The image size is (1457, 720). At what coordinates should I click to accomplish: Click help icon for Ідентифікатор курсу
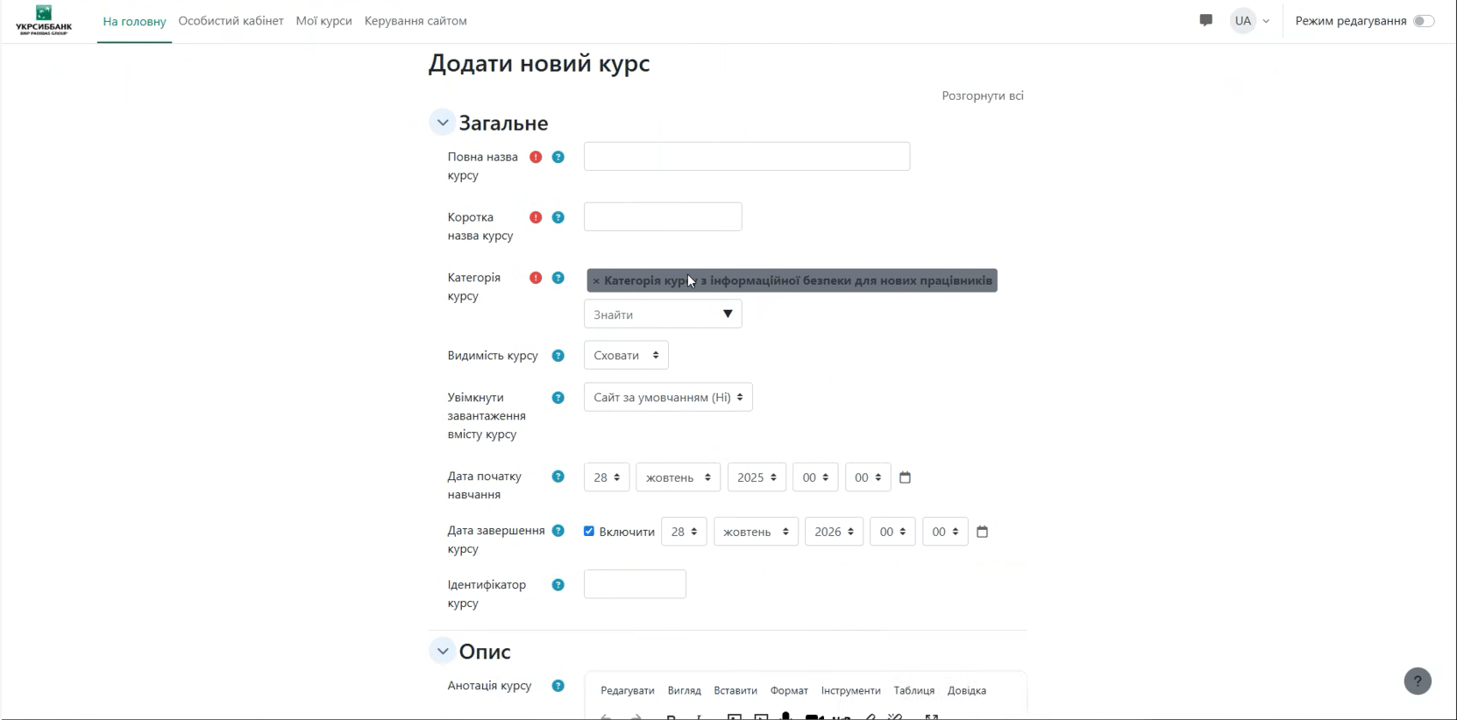coord(558,585)
